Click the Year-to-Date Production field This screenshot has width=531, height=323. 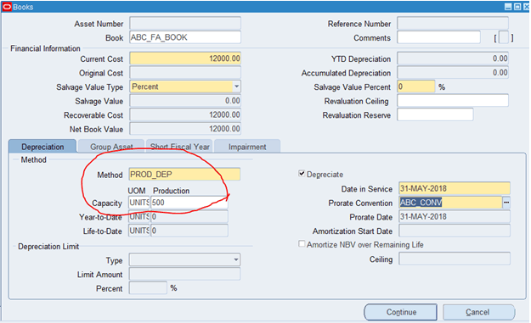coord(189,216)
